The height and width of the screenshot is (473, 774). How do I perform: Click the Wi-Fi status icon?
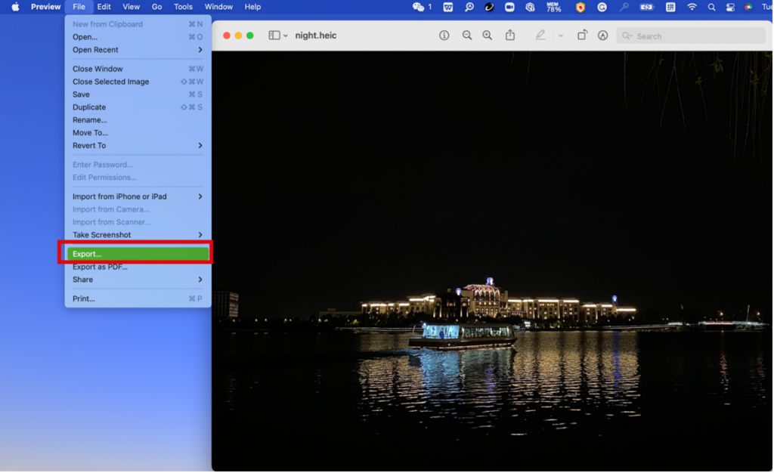(x=692, y=7)
